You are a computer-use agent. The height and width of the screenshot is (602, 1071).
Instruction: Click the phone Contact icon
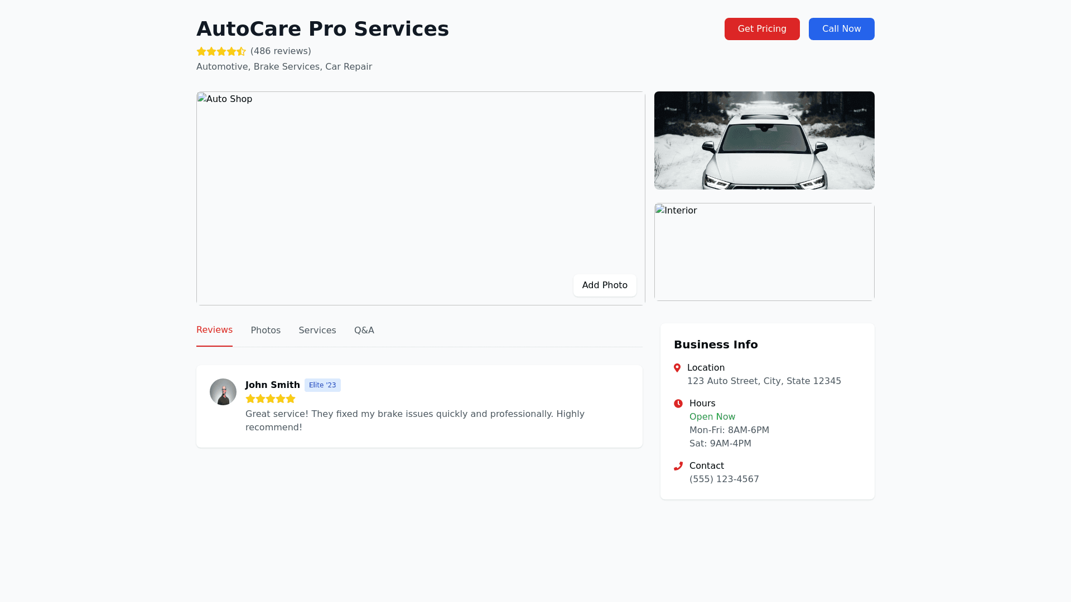point(678,466)
